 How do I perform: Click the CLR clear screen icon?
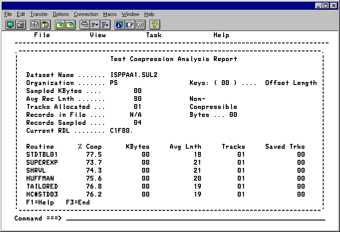pos(140,25)
